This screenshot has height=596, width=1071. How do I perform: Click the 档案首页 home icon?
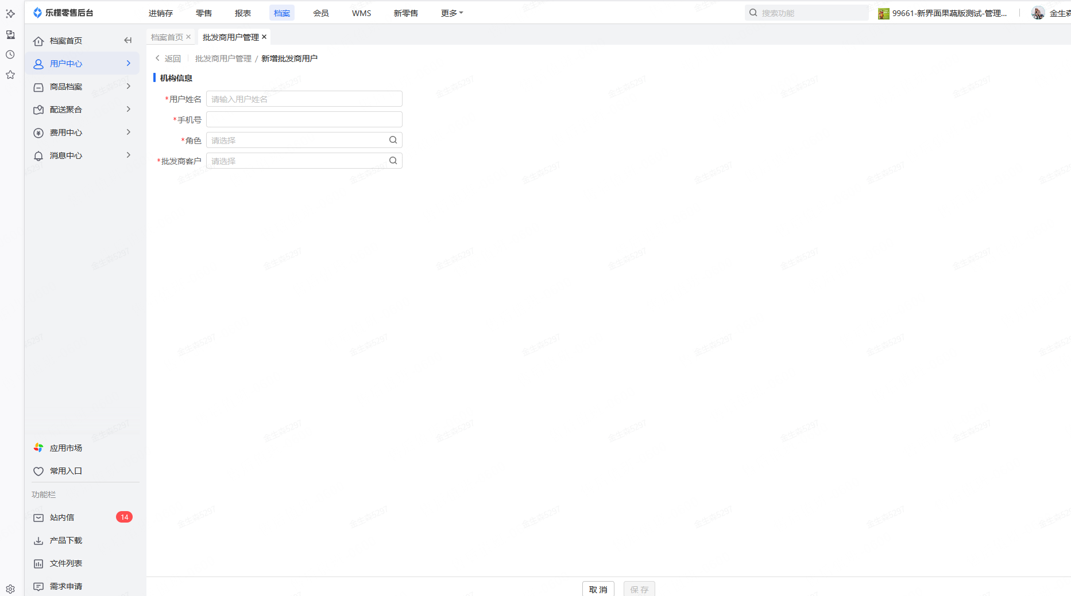point(38,41)
